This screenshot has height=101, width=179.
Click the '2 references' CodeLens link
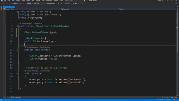(x=37, y=24)
